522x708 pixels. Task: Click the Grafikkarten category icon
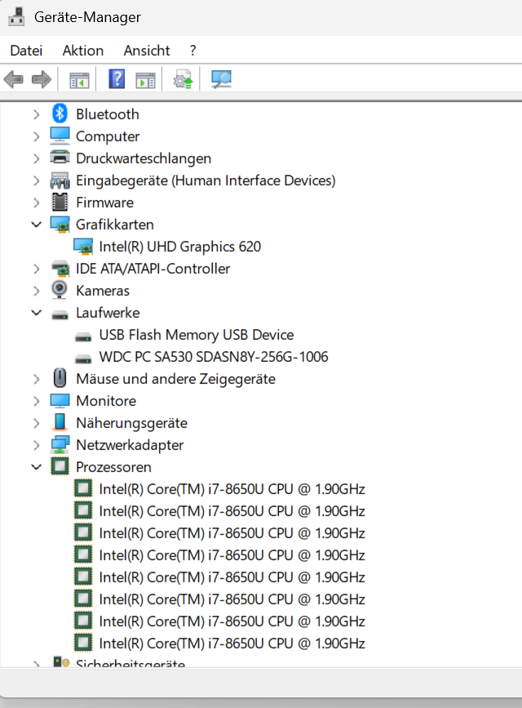pos(60,225)
